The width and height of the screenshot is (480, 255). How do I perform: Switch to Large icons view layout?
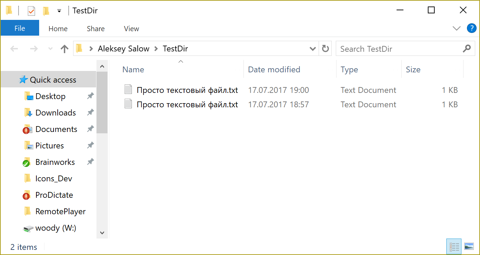click(469, 246)
